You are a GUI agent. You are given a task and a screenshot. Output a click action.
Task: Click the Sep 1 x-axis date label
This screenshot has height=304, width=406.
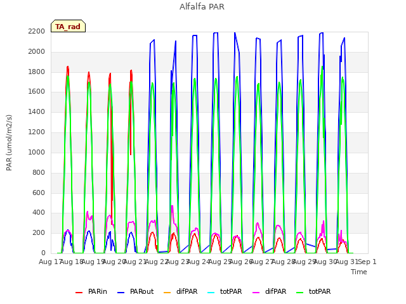tap(367, 262)
